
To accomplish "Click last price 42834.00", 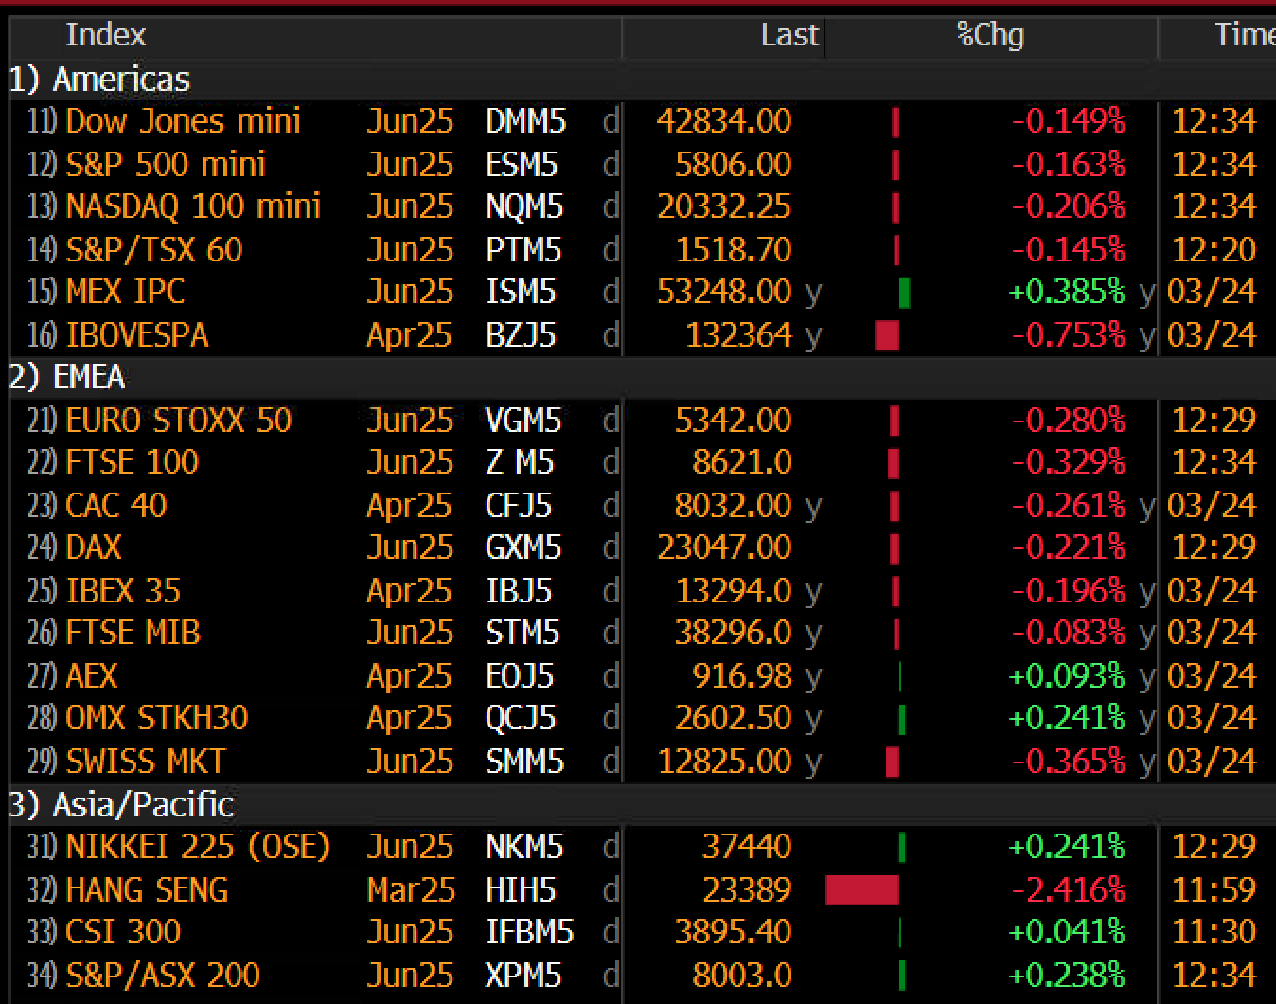I will point(723,121).
